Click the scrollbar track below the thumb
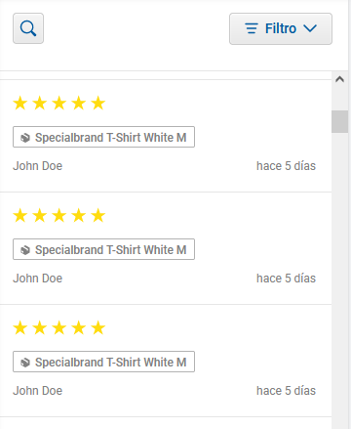The width and height of the screenshot is (351, 429). (339, 280)
